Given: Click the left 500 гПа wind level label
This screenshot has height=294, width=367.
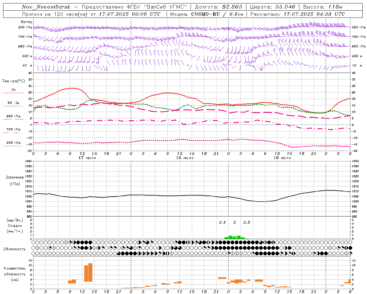Looking at the screenshot, I should tap(25, 27).
